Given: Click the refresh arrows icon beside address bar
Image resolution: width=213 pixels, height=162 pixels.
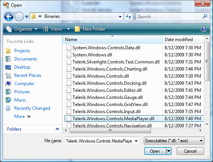Looking at the screenshot, I should click(x=129, y=16).
